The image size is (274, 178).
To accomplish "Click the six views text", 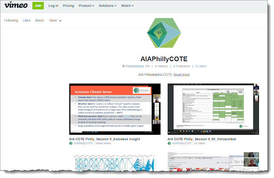I will (x=200, y=143).
